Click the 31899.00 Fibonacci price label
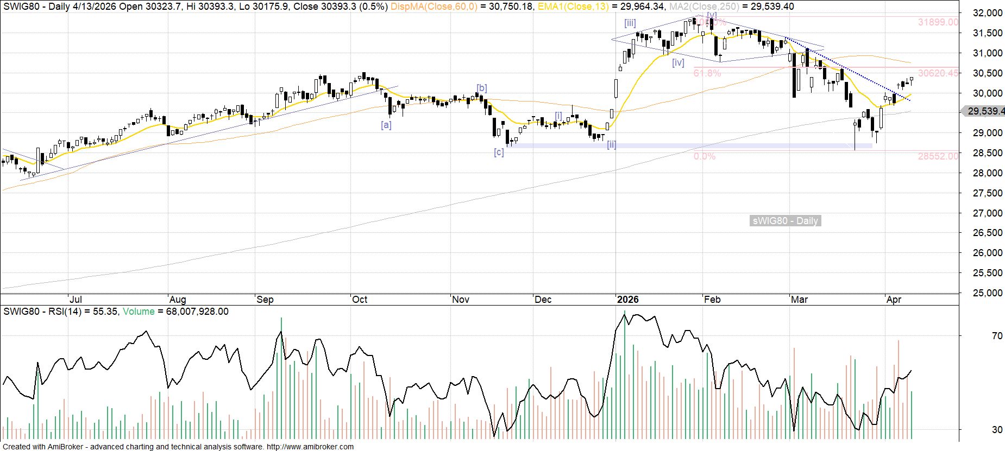 [x=938, y=22]
